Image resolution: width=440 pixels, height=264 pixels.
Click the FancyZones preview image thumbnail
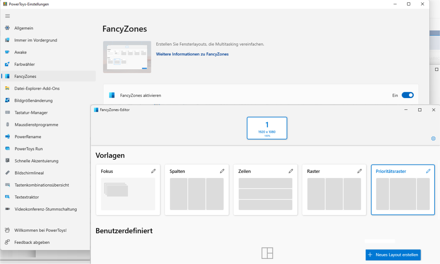[127, 57]
